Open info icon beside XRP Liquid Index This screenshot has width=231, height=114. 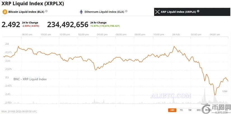click(x=198, y=11)
